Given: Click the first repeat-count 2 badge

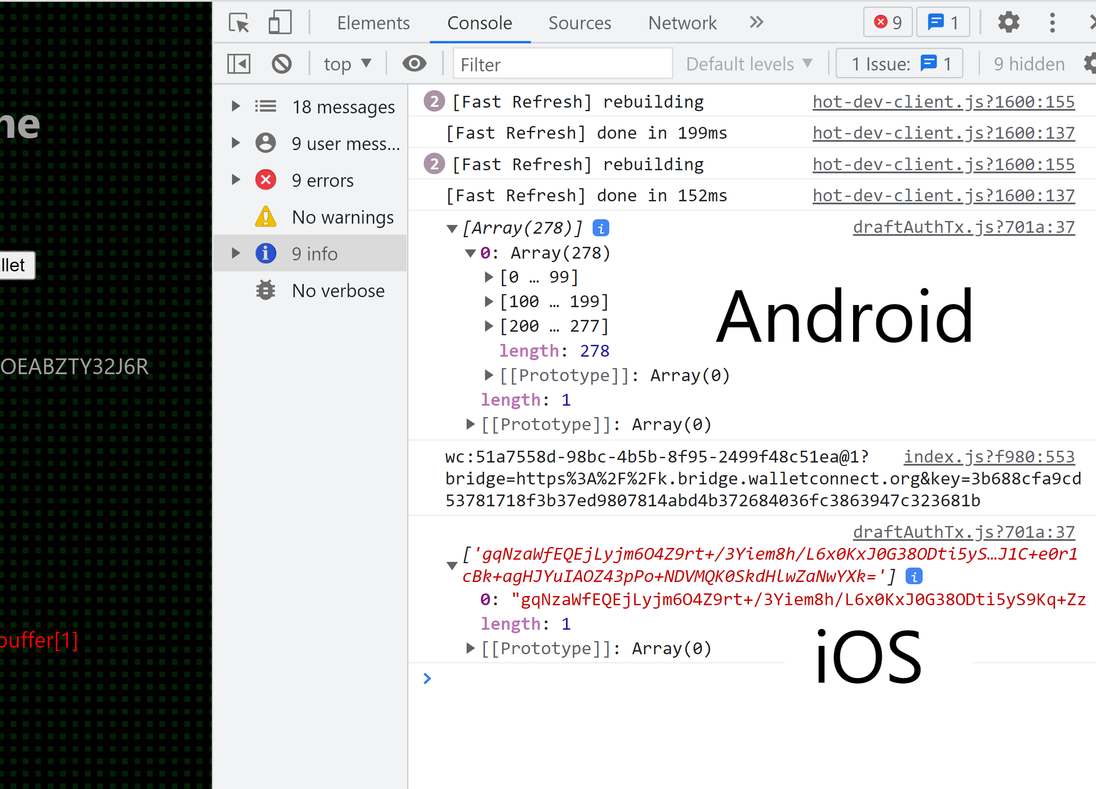Looking at the screenshot, I should (434, 102).
